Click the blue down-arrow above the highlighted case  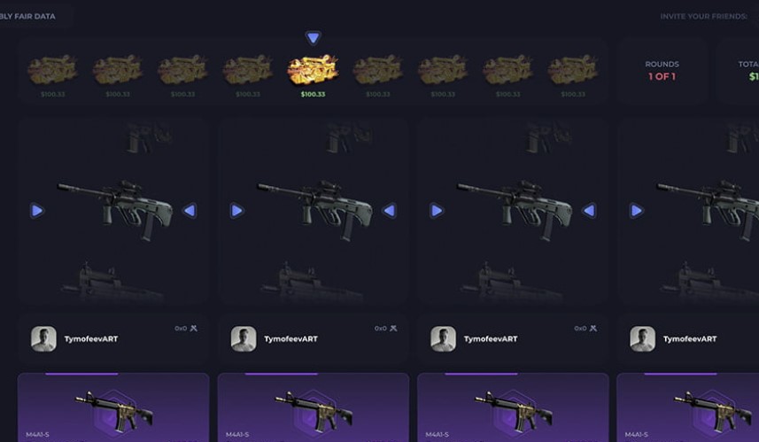314,37
